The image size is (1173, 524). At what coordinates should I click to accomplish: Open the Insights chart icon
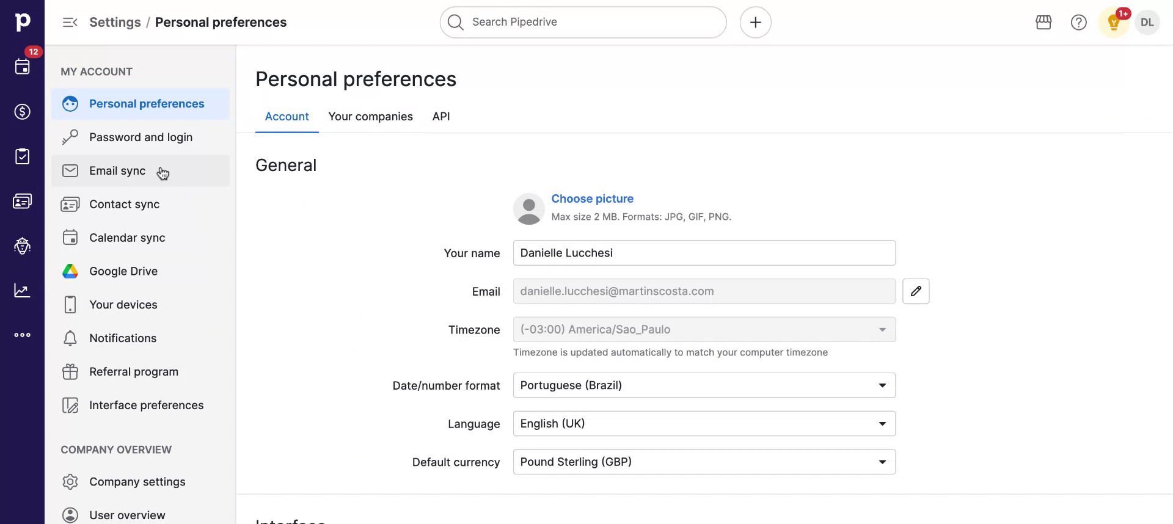coord(22,291)
